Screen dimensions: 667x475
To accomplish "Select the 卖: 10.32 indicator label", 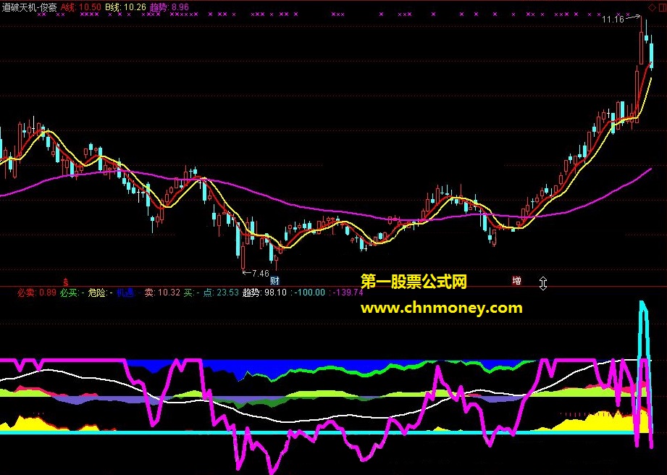I will (x=162, y=293).
